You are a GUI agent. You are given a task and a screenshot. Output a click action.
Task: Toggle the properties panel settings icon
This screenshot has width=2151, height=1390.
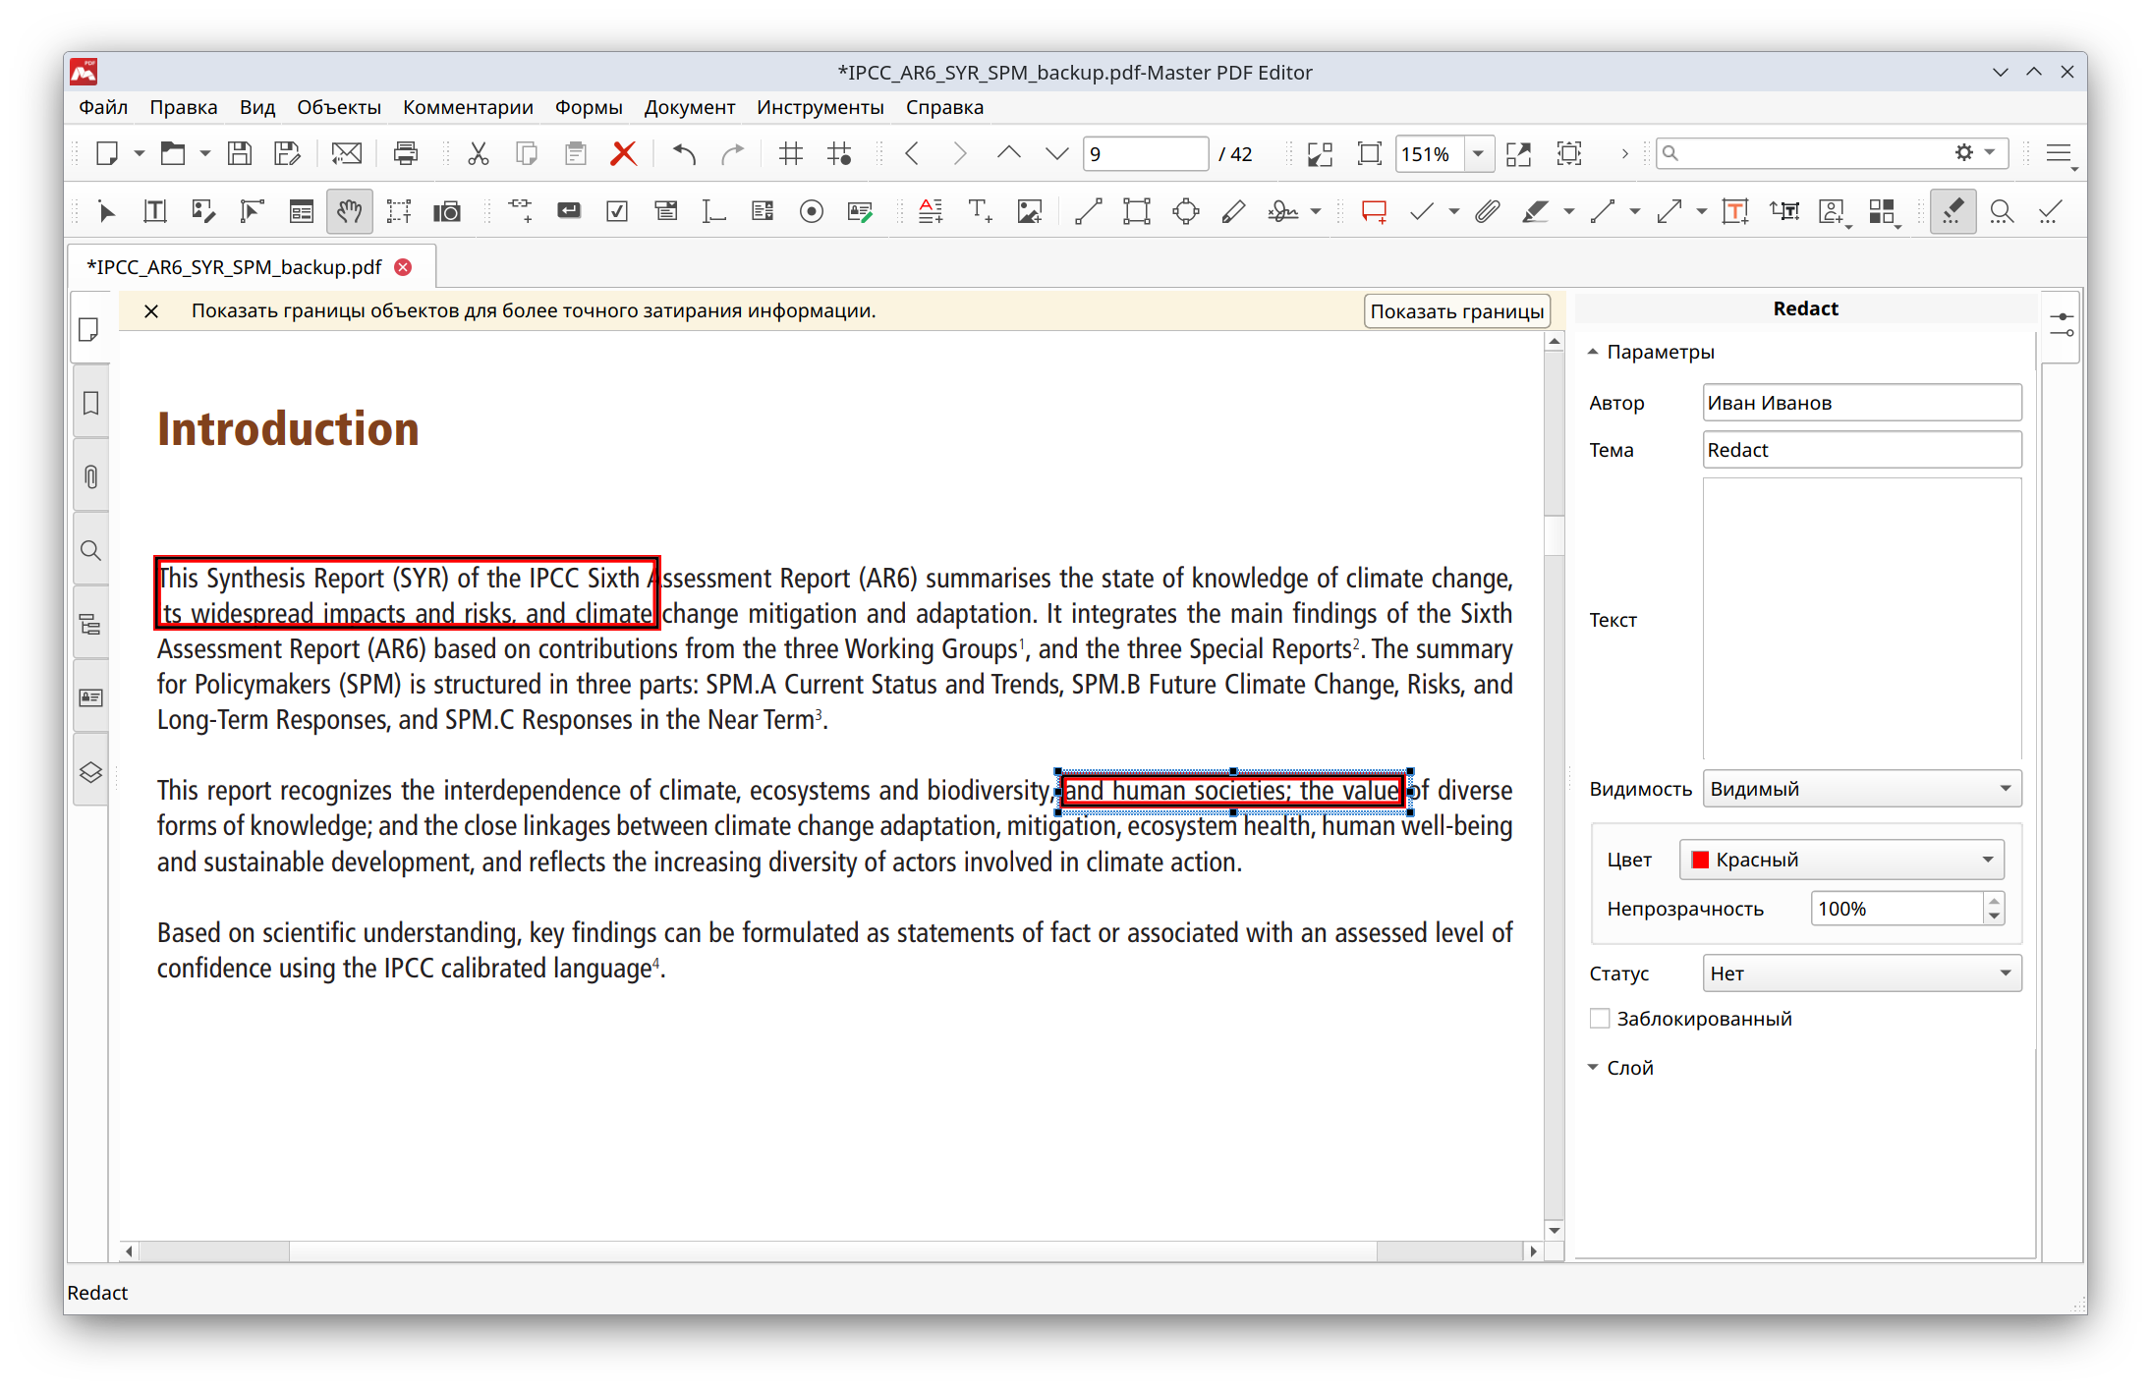coord(2063,325)
